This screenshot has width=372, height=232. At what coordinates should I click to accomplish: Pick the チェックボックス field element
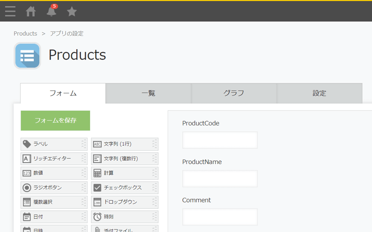click(x=124, y=188)
